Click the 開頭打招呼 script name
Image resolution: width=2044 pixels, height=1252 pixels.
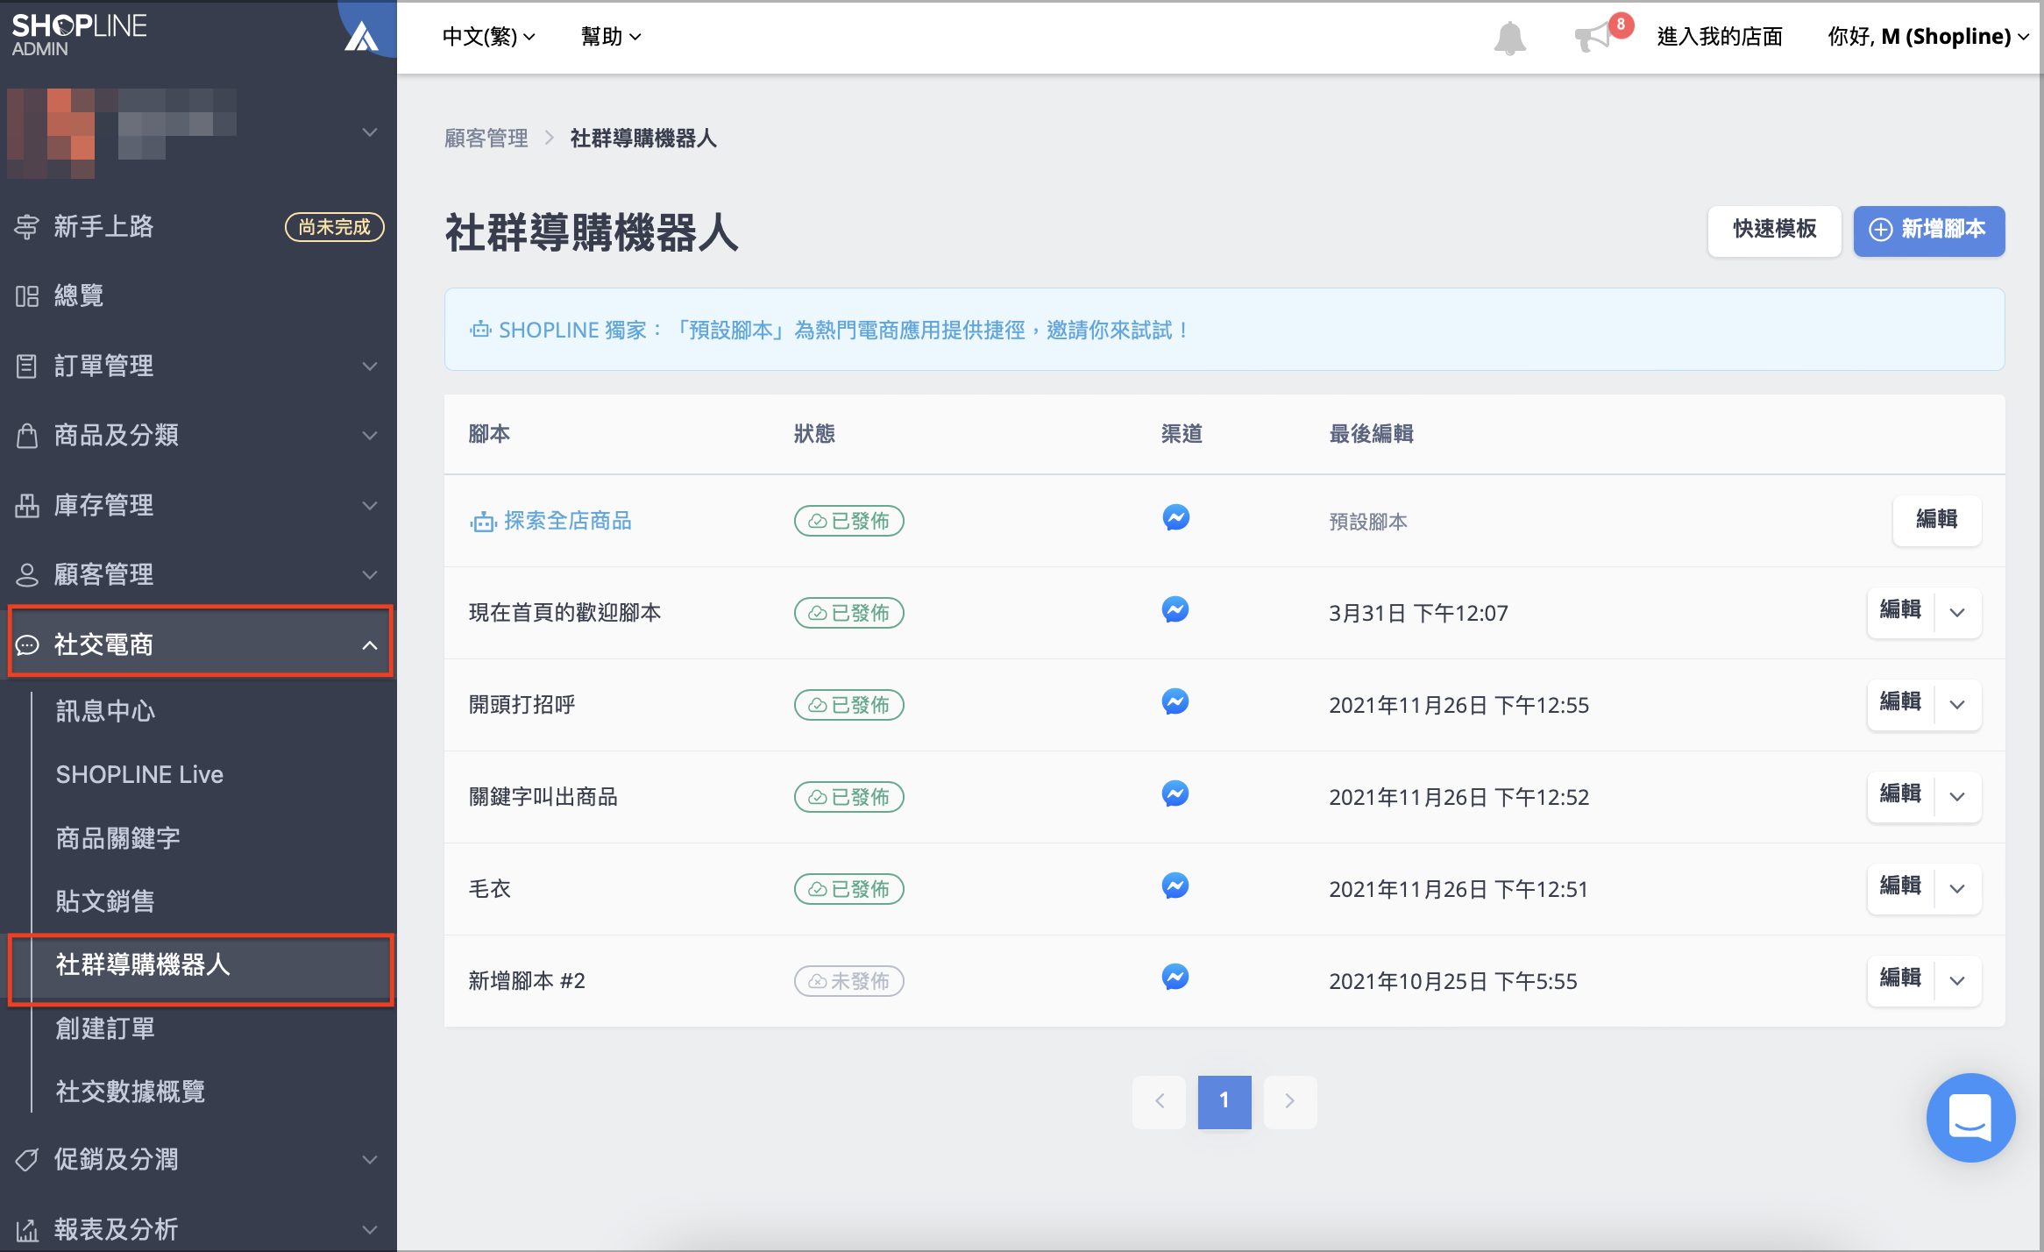click(522, 706)
